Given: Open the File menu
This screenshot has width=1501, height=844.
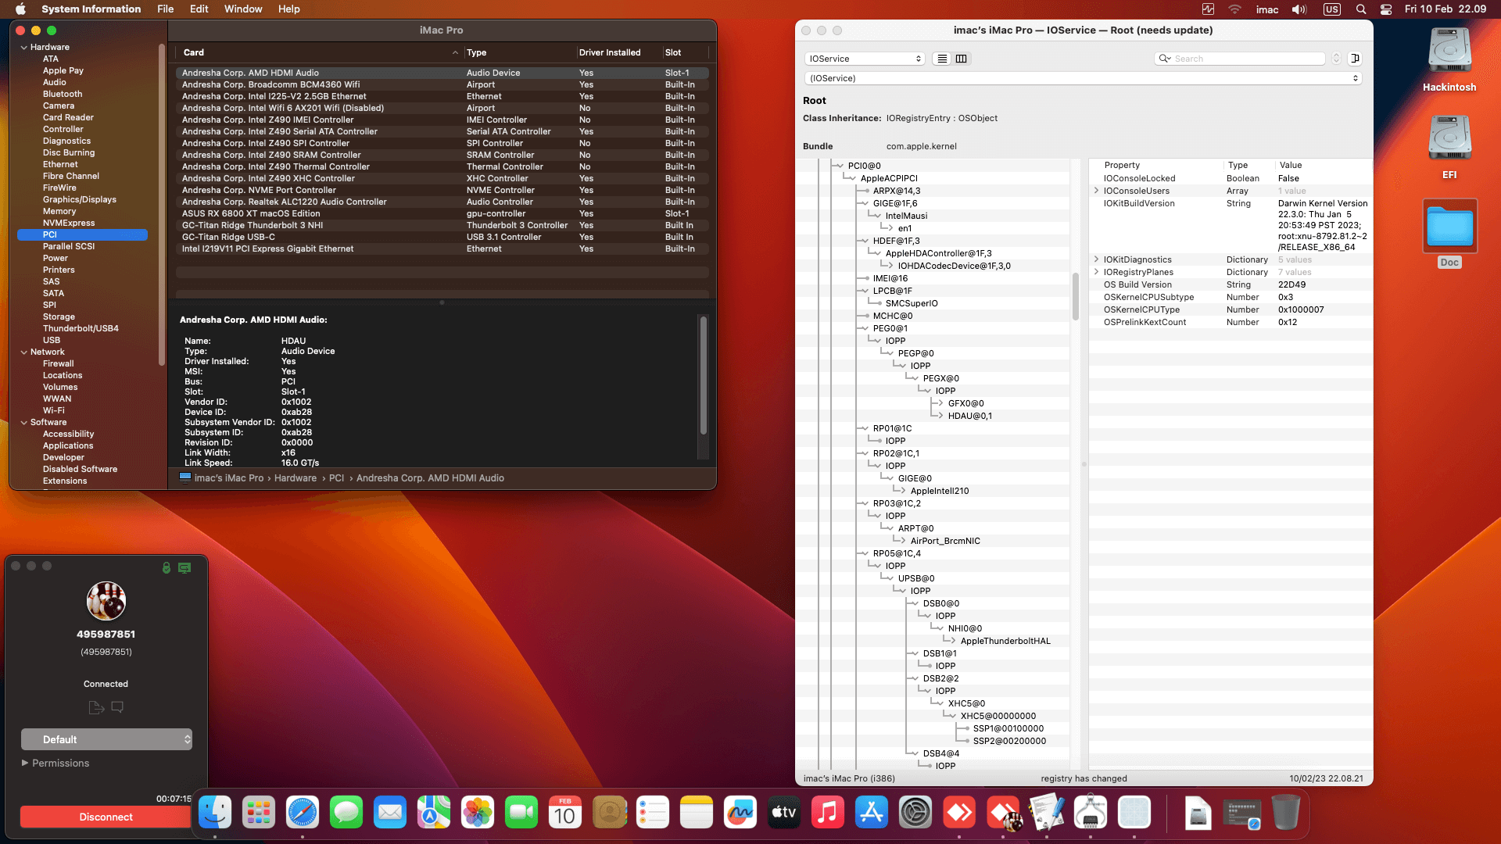Looking at the screenshot, I should pyautogui.click(x=165, y=9).
